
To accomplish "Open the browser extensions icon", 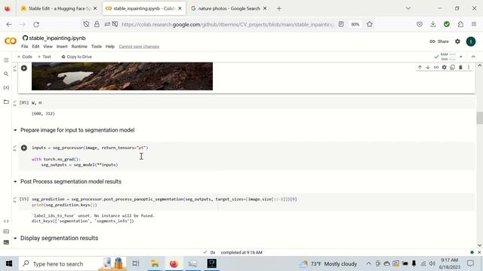I will point(460,24).
